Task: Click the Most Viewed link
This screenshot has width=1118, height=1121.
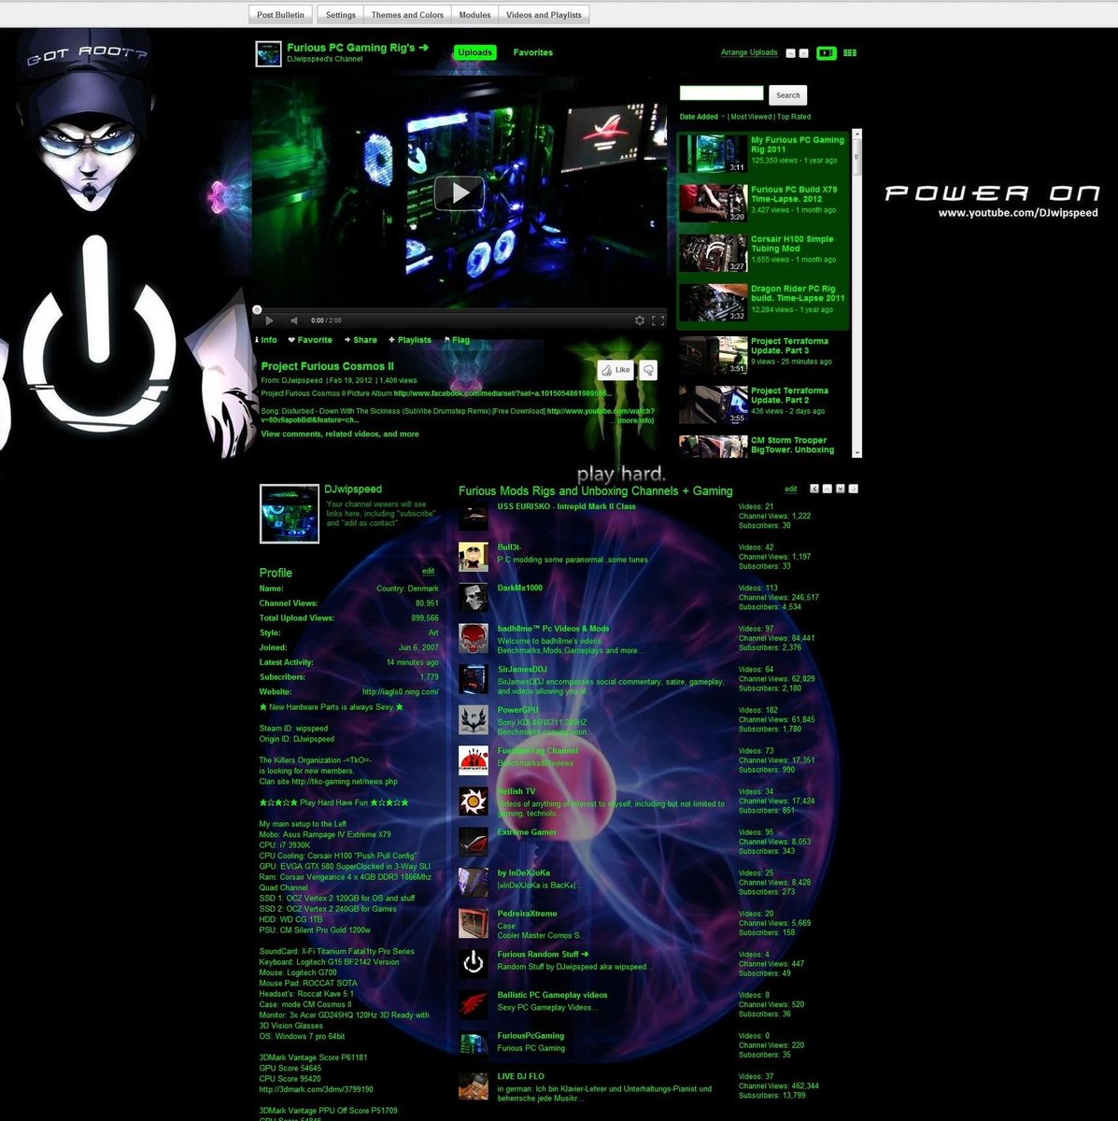Action: click(749, 116)
